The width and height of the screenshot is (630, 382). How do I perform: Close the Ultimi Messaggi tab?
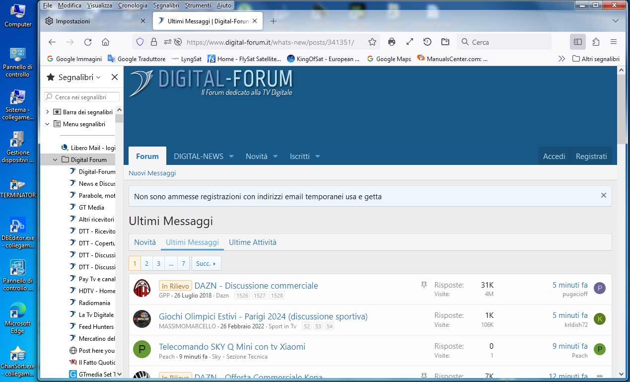tap(255, 21)
